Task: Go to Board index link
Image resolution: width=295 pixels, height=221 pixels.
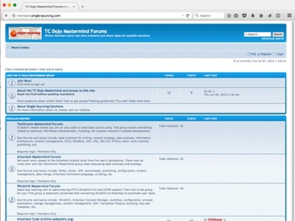Action: (20, 47)
